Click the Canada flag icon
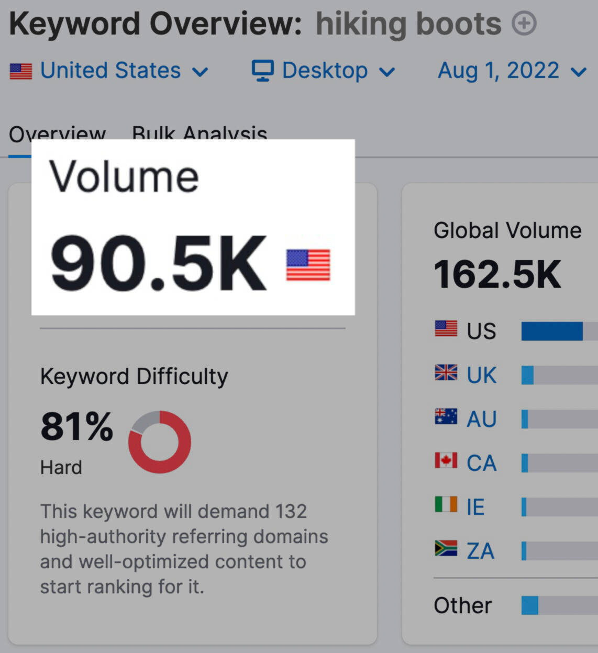 [446, 460]
